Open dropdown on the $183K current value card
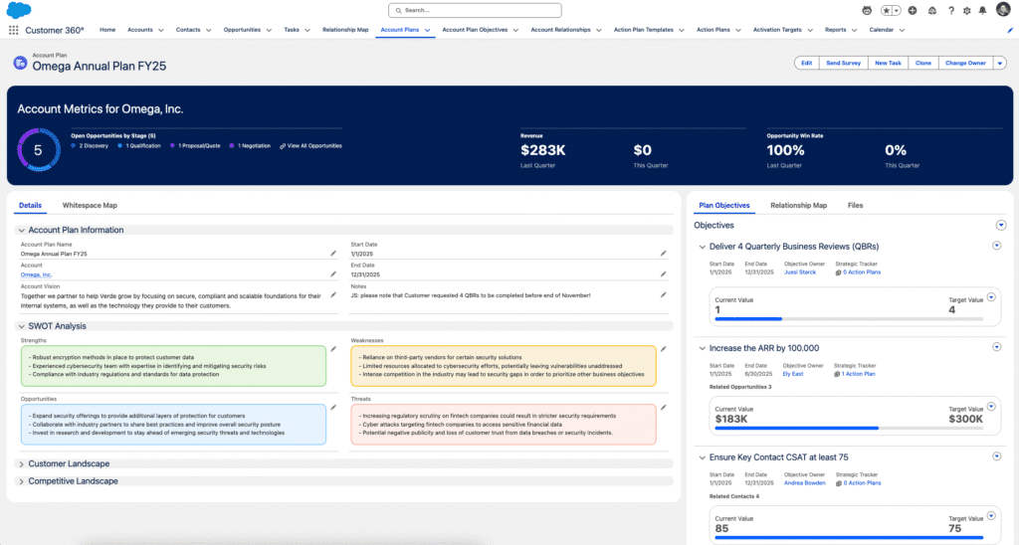The width and height of the screenshot is (1019, 545). tap(991, 407)
